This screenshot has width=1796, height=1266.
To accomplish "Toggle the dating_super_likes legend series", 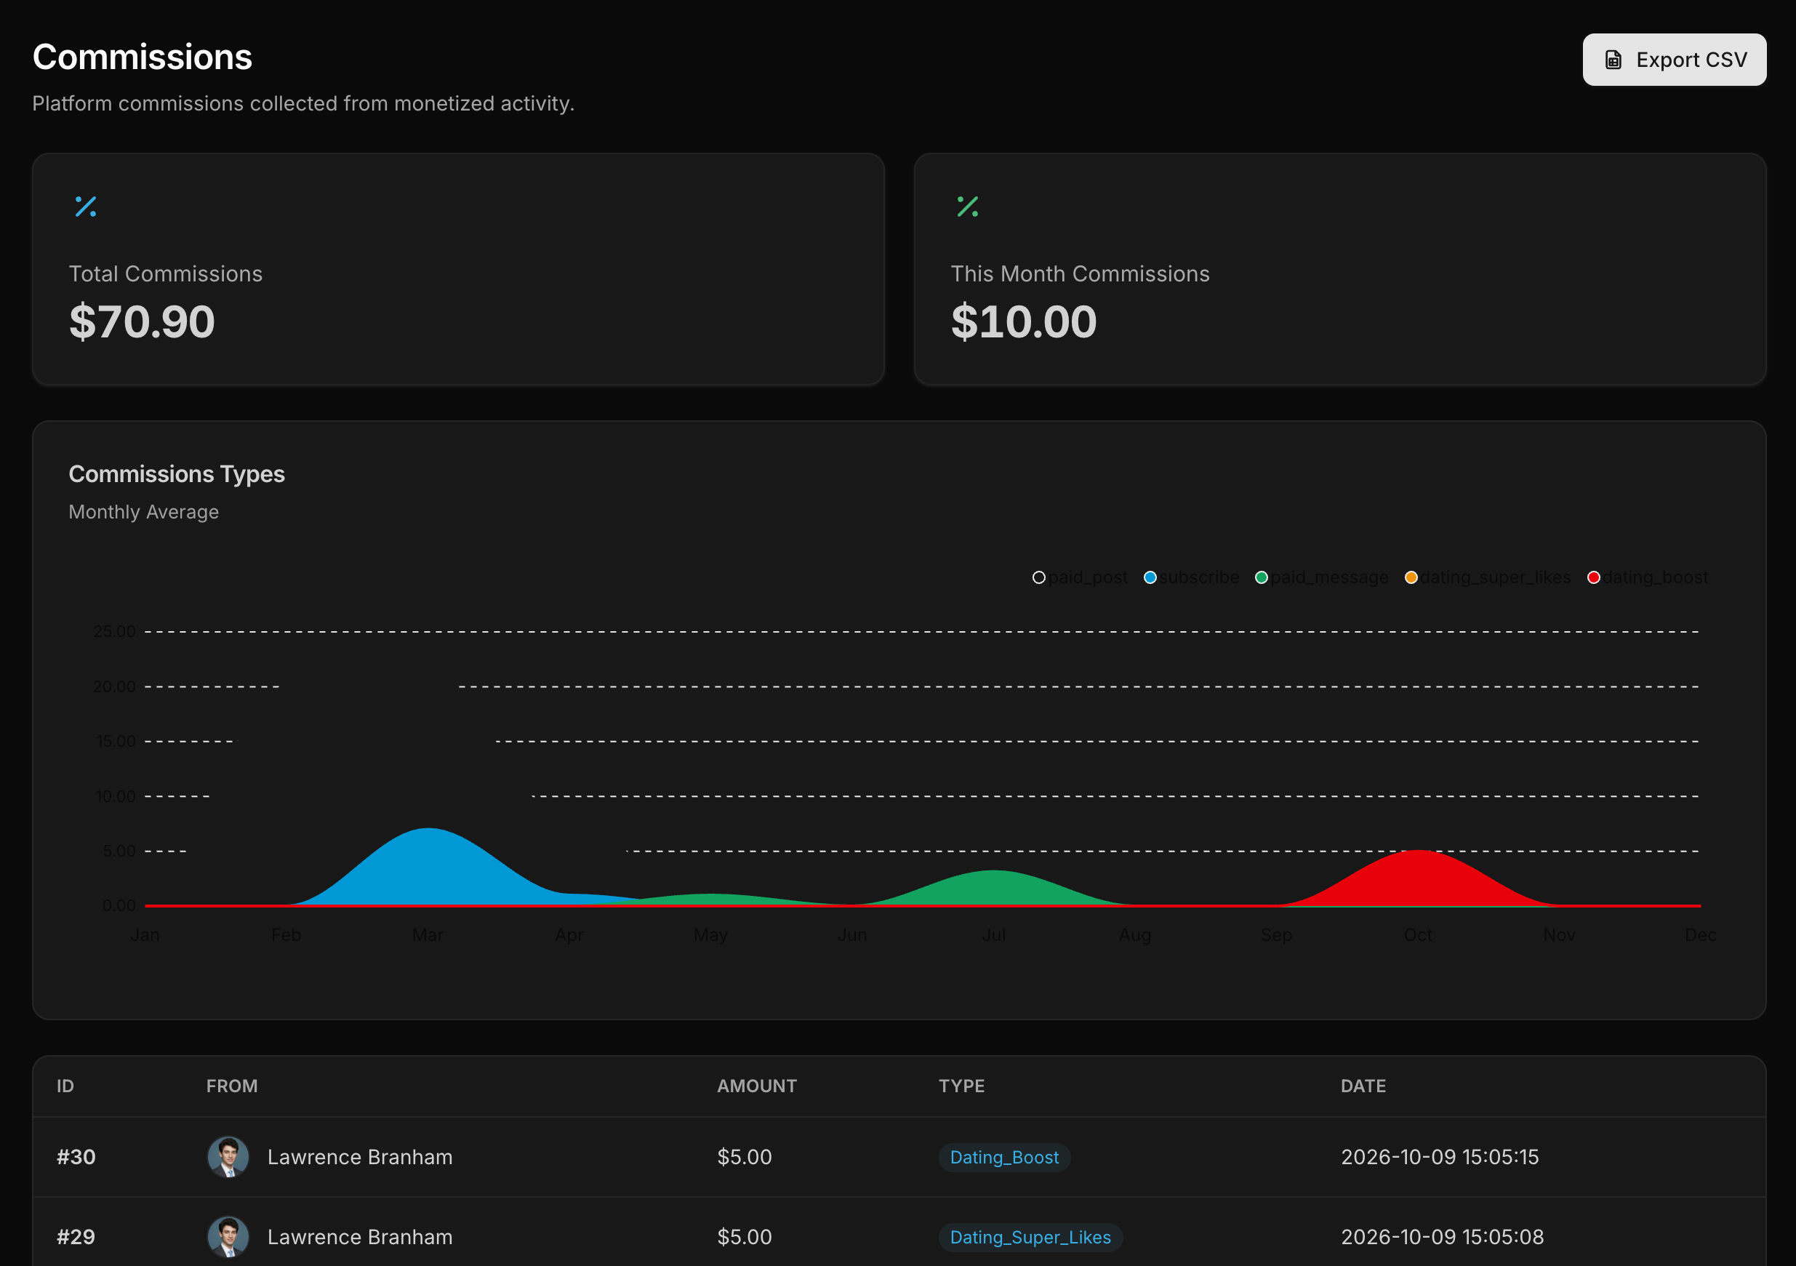I will (1487, 577).
